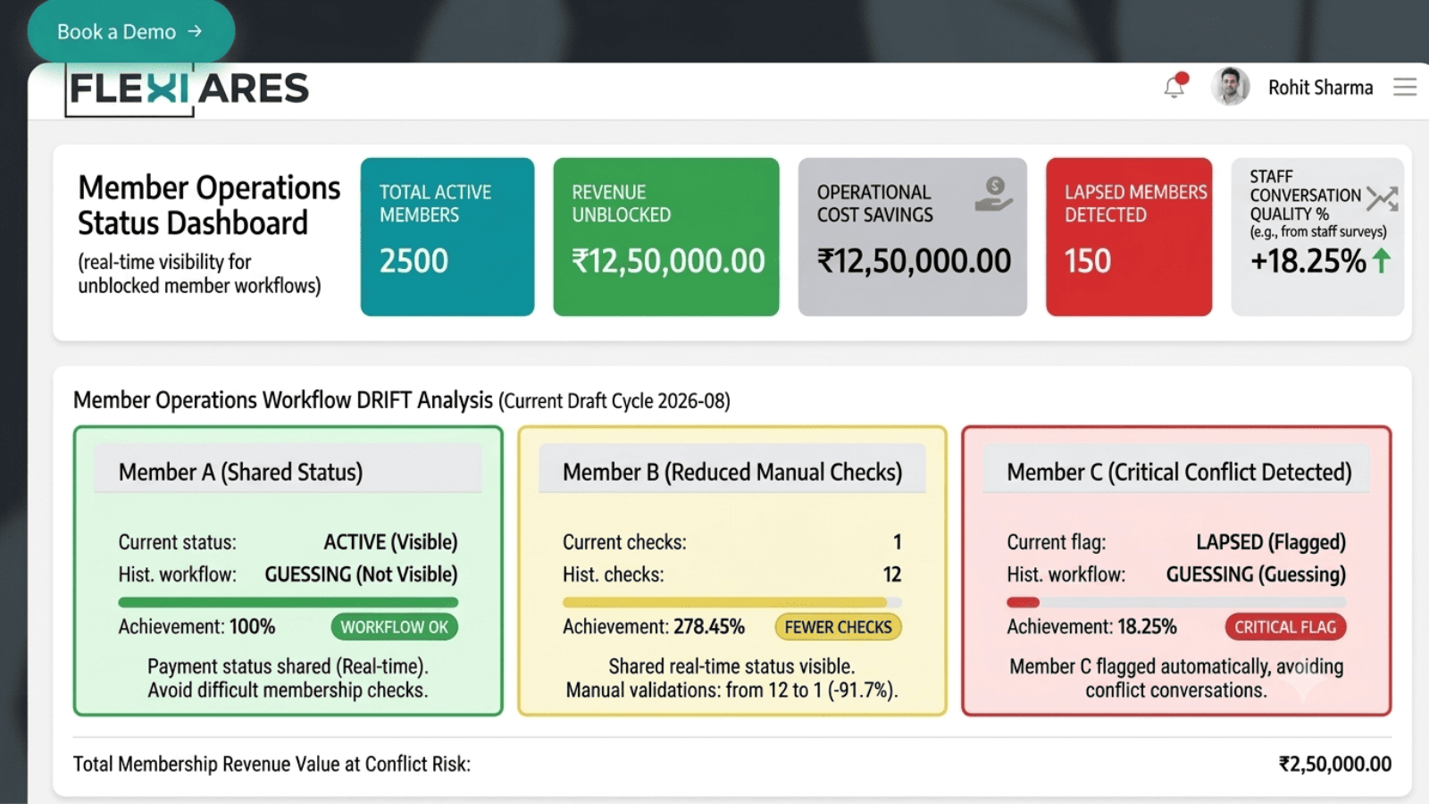Select the Total Active Members card

tap(447, 237)
